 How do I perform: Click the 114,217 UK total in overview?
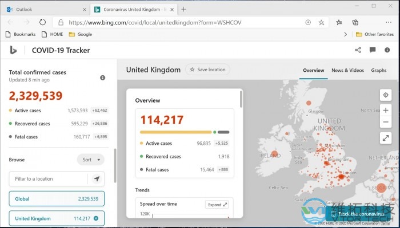click(162, 120)
